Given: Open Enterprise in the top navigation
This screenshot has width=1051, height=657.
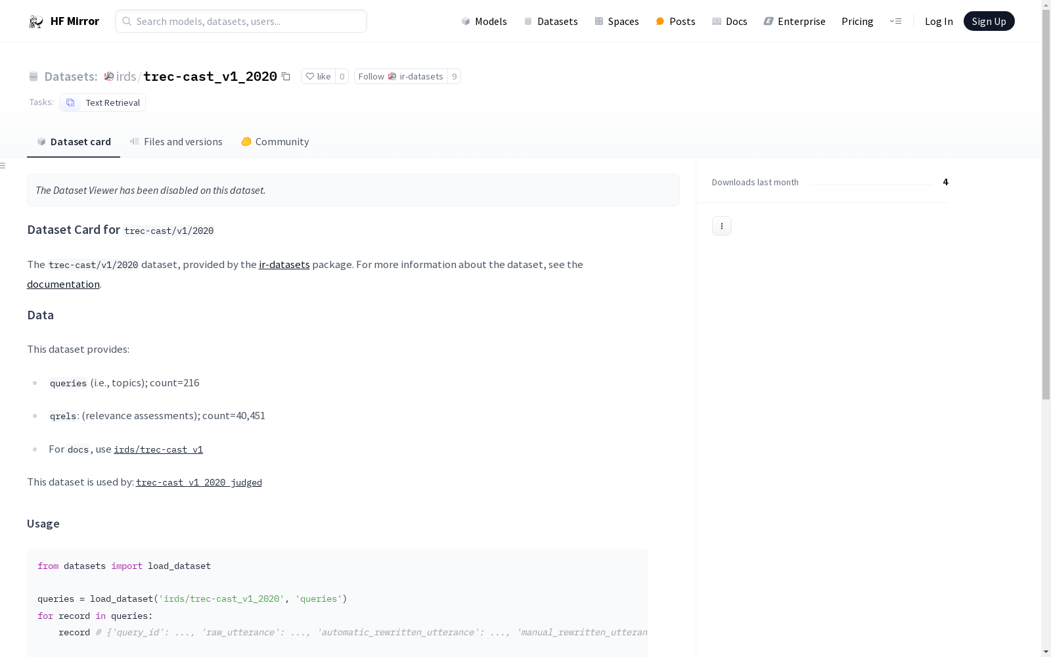Looking at the screenshot, I should click(x=794, y=21).
